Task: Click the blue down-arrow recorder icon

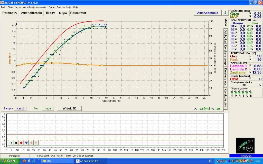Action: [x=26, y=143]
